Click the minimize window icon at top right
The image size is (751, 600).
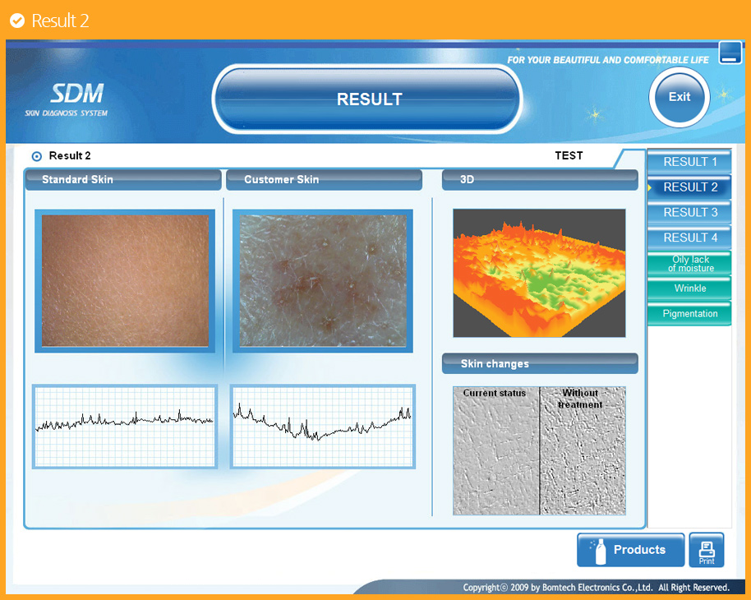(x=730, y=53)
